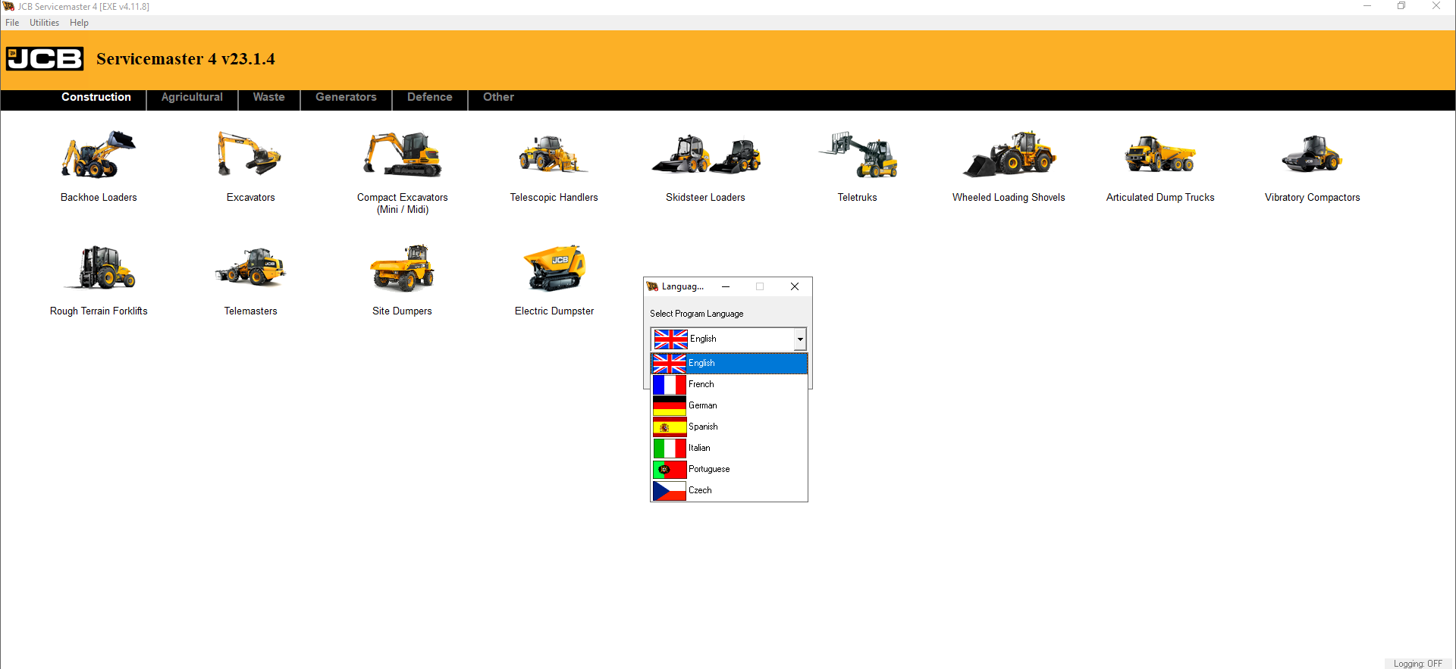Choose the Telescopic Handlers icon
1456x669 pixels.
(x=554, y=156)
